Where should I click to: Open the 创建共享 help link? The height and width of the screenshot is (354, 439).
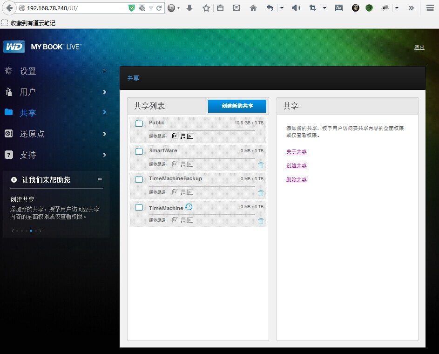click(x=297, y=165)
